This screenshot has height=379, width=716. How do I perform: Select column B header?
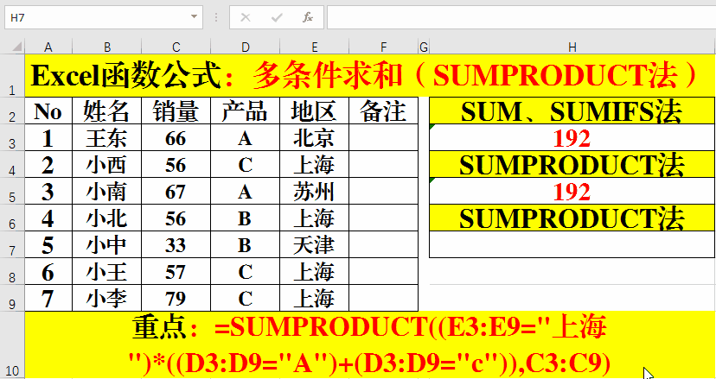(x=107, y=47)
